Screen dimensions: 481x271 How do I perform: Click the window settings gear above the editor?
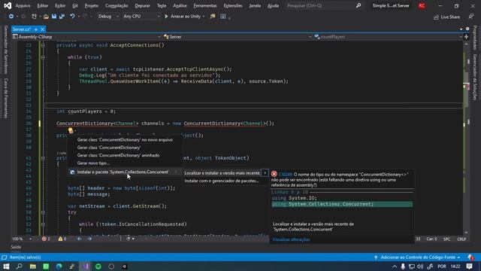tap(467, 29)
